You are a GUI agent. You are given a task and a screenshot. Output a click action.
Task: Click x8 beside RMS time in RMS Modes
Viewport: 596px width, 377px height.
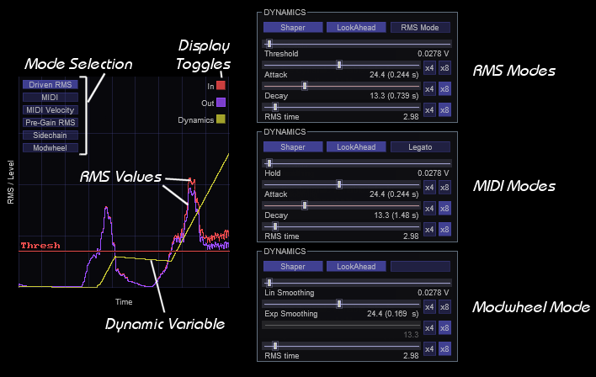pos(444,110)
